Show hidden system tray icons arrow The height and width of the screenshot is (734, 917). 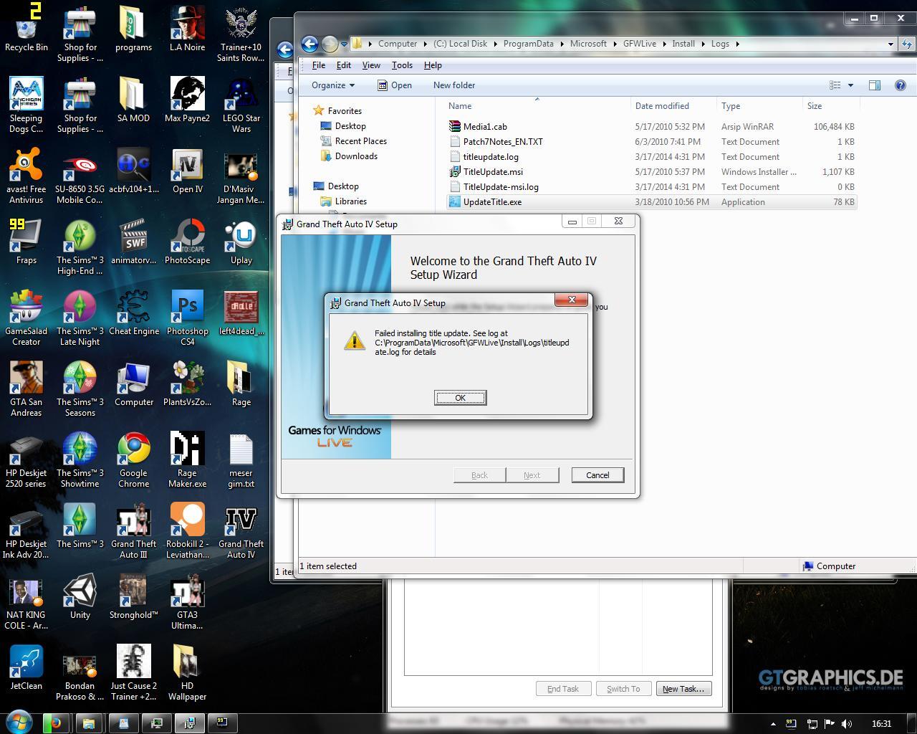[x=772, y=724]
